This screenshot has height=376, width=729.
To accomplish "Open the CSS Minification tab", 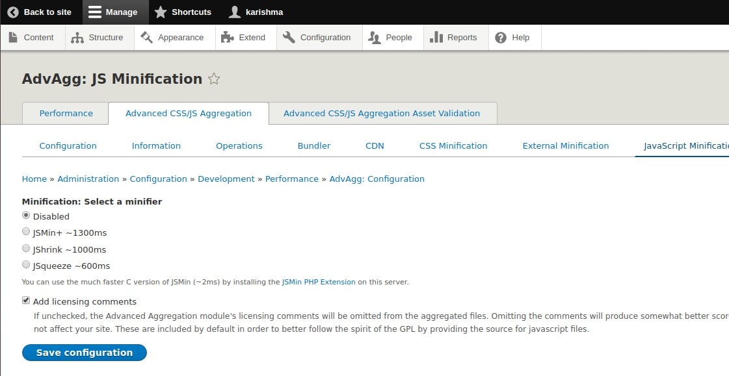I will tap(453, 145).
